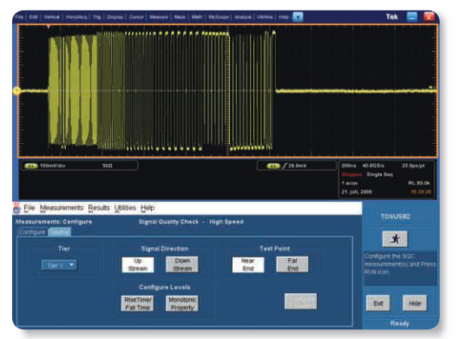Click Monotonic Property button
This screenshot has height=339, width=459.
pos(182,303)
